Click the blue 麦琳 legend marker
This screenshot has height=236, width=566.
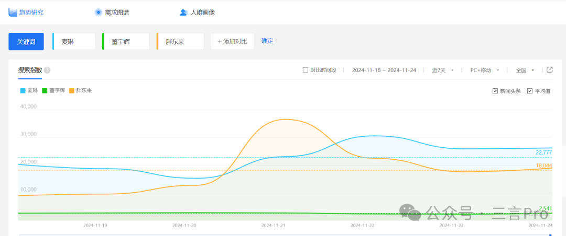point(23,90)
